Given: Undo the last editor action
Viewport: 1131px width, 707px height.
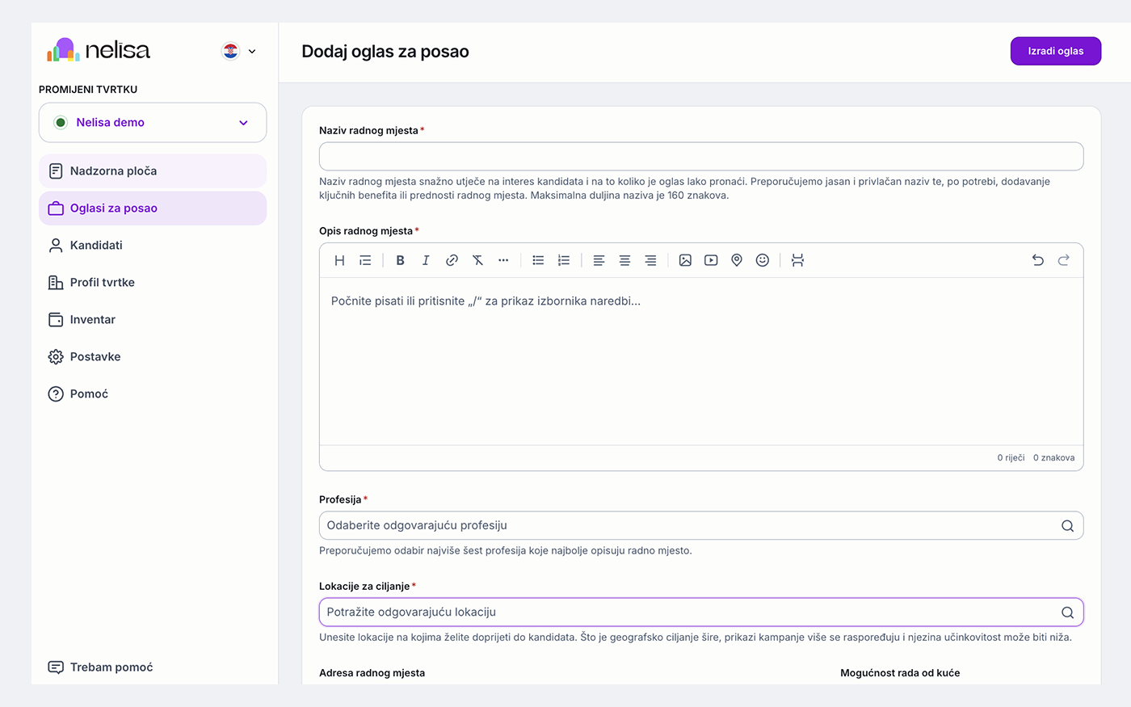Looking at the screenshot, I should point(1038,260).
